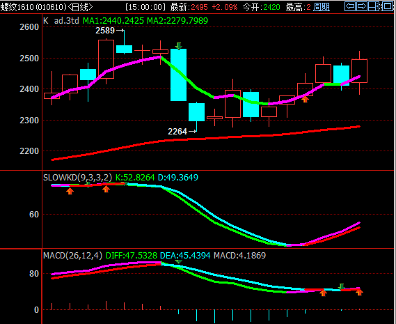The width and height of the screenshot is (396, 324).
Task: Click the 2200 price axis label
Action: (x=29, y=151)
